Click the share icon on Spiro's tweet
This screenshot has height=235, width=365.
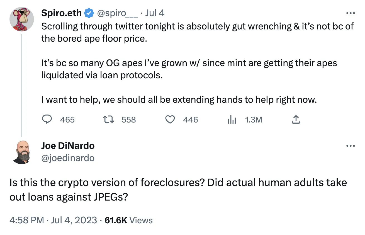pyautogui.click(x=296, y=120)
